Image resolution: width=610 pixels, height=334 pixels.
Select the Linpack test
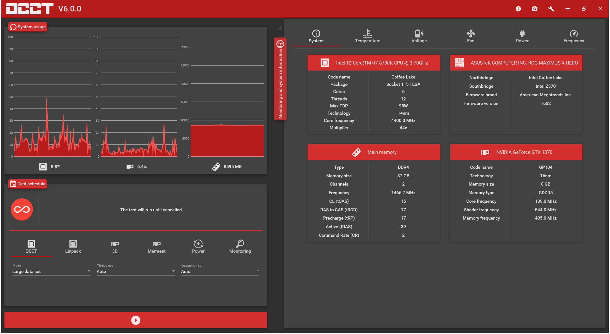[x=73, y=247]
